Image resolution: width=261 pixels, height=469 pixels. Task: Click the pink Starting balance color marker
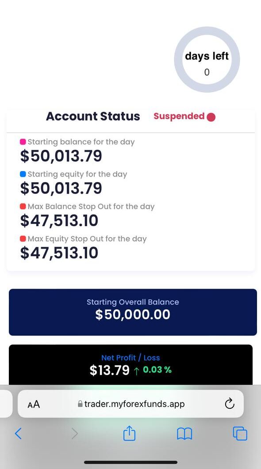pyautogui.click(x=23, y=142)
